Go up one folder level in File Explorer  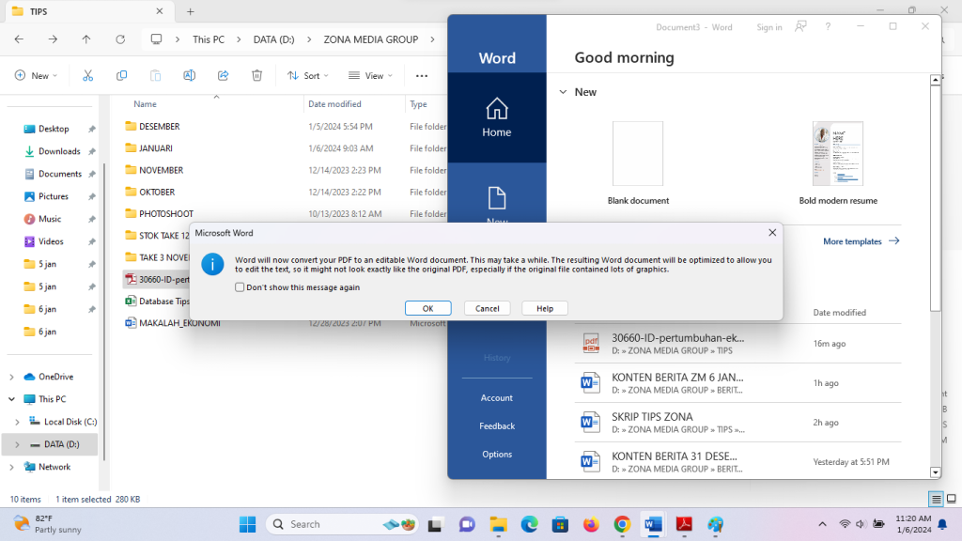[85, 39]
